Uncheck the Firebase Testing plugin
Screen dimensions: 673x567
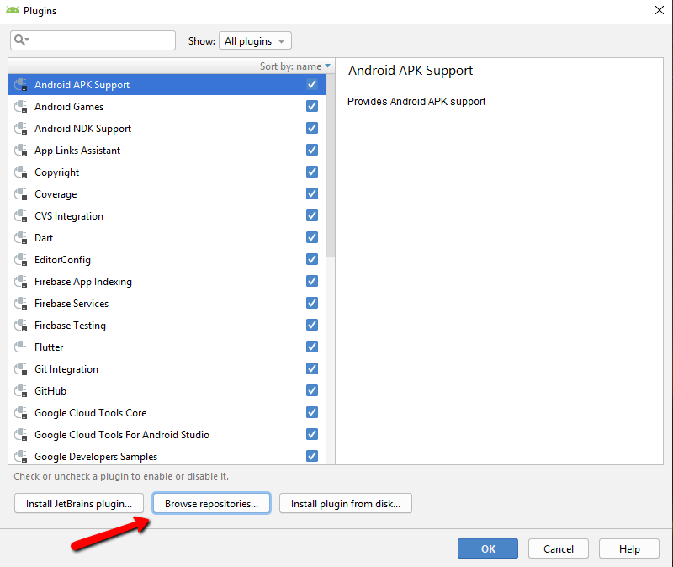pyautogui.click(x=312, y=325)
